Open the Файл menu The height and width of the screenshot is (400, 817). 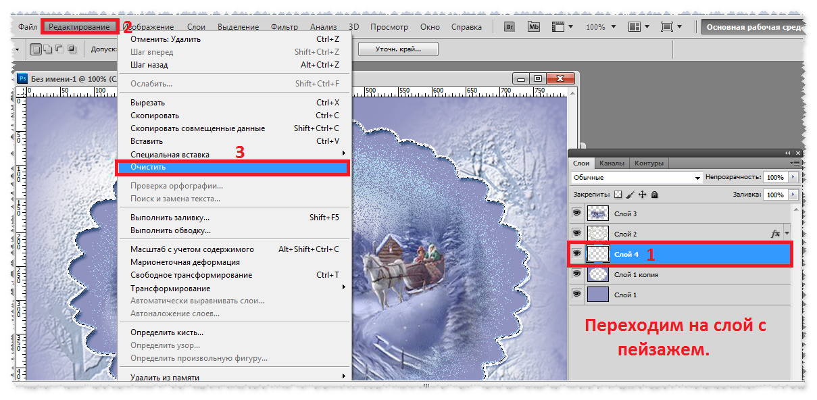(x=28, y=27)
